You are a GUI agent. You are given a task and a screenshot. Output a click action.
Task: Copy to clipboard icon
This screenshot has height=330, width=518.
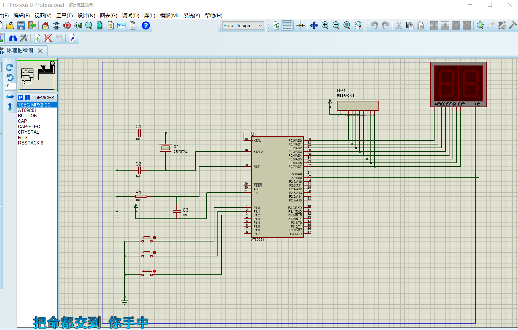pos(410,25)
